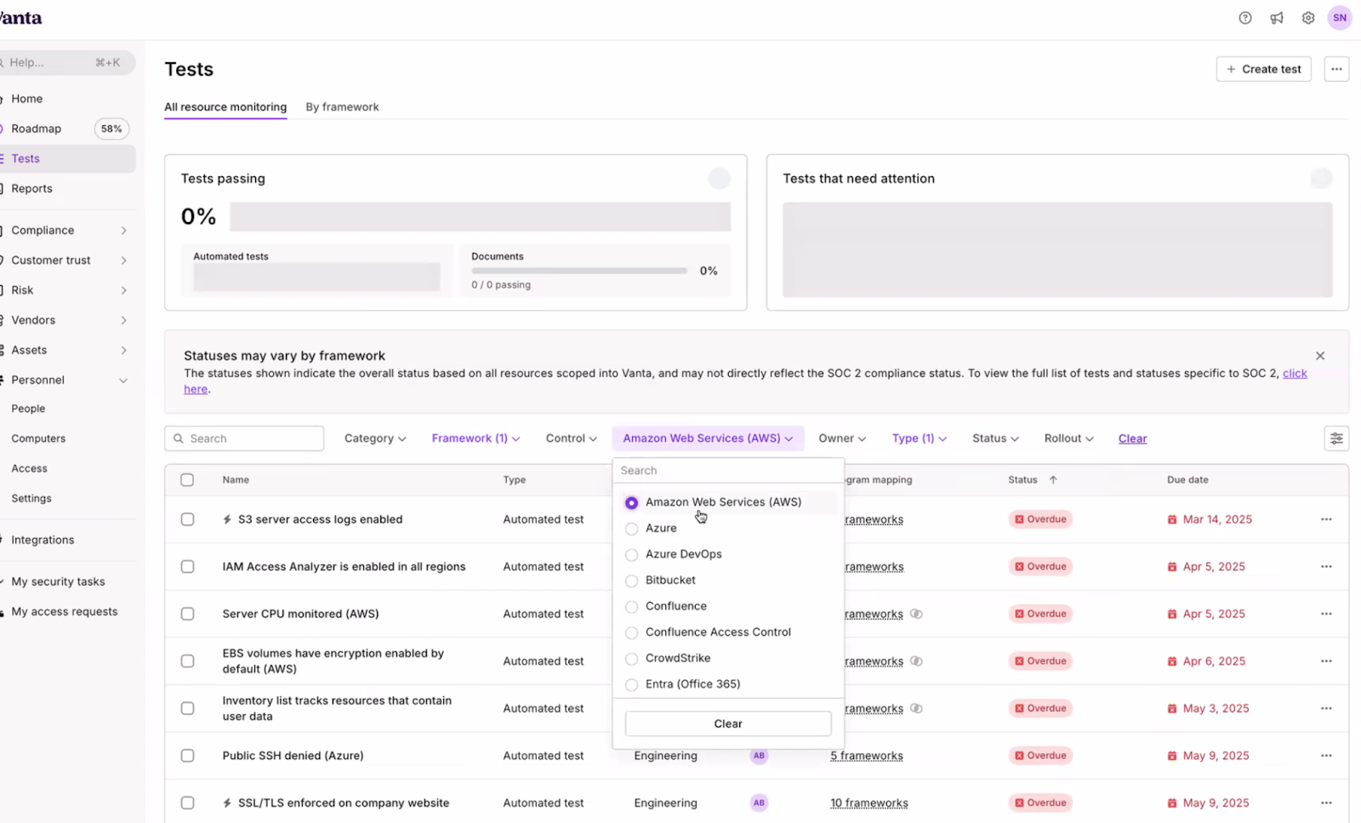1361x823 pixels.
Task: Switch to the By framework tab
Action: coord(342,107)
